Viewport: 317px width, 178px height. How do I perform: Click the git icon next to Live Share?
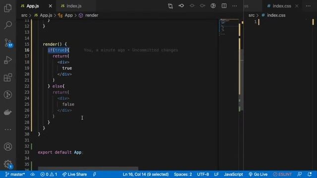[95, 175]
